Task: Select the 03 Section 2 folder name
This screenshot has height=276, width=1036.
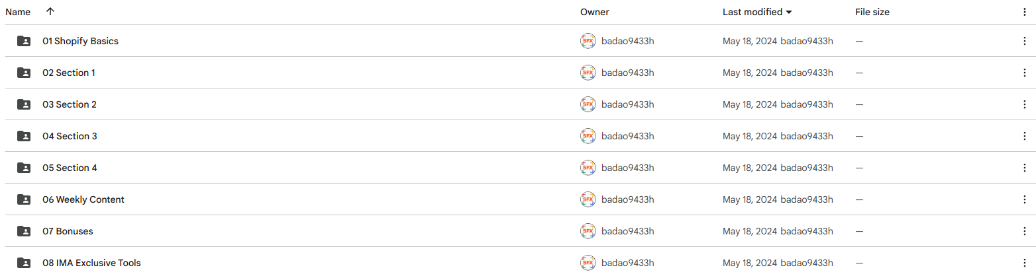Action: (70, 104)
